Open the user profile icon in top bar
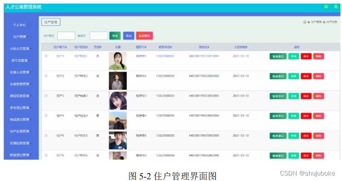This screenshot has height=181, width=342. [336, 6]
